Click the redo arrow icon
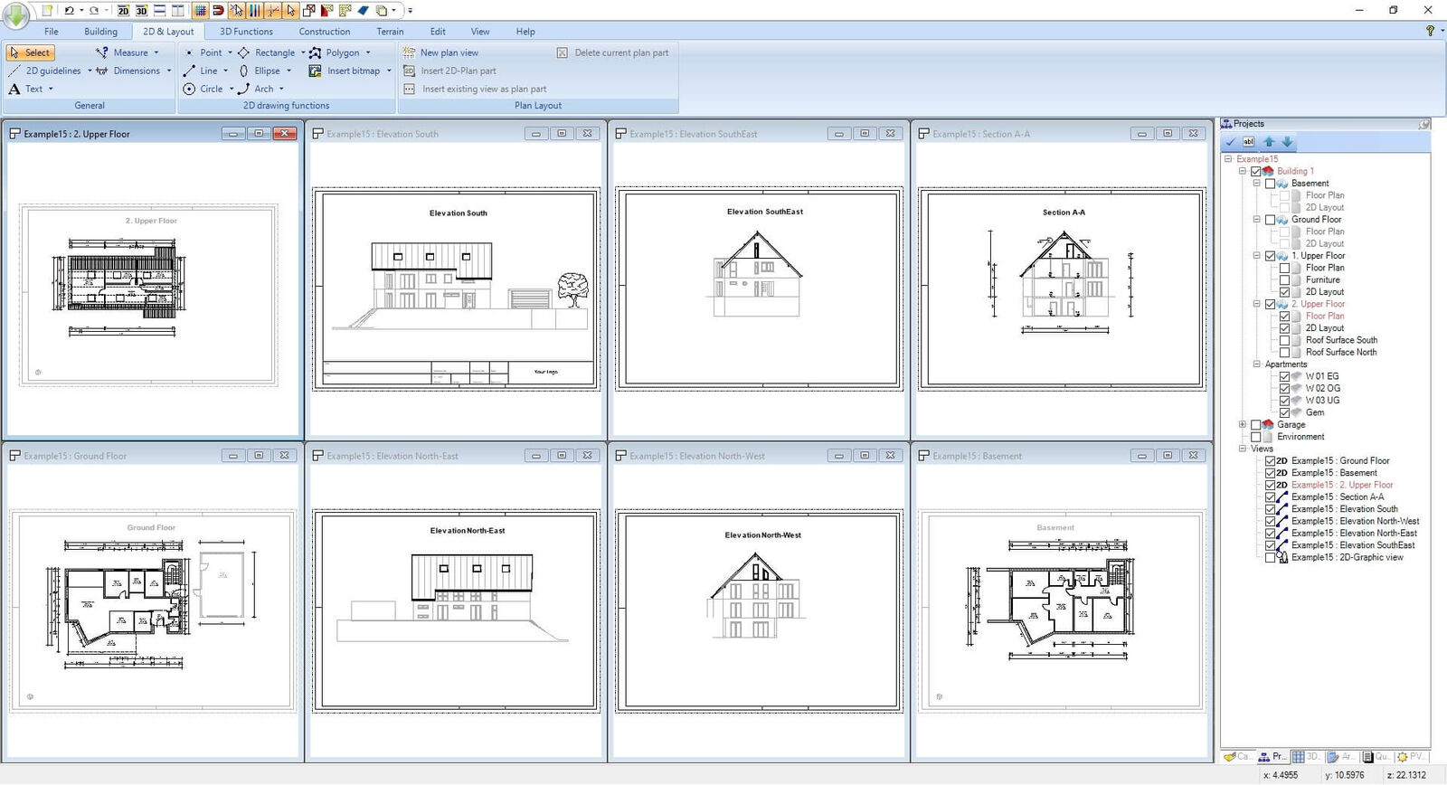This screenshot has width=1447, height=785. tap(94, 11)
